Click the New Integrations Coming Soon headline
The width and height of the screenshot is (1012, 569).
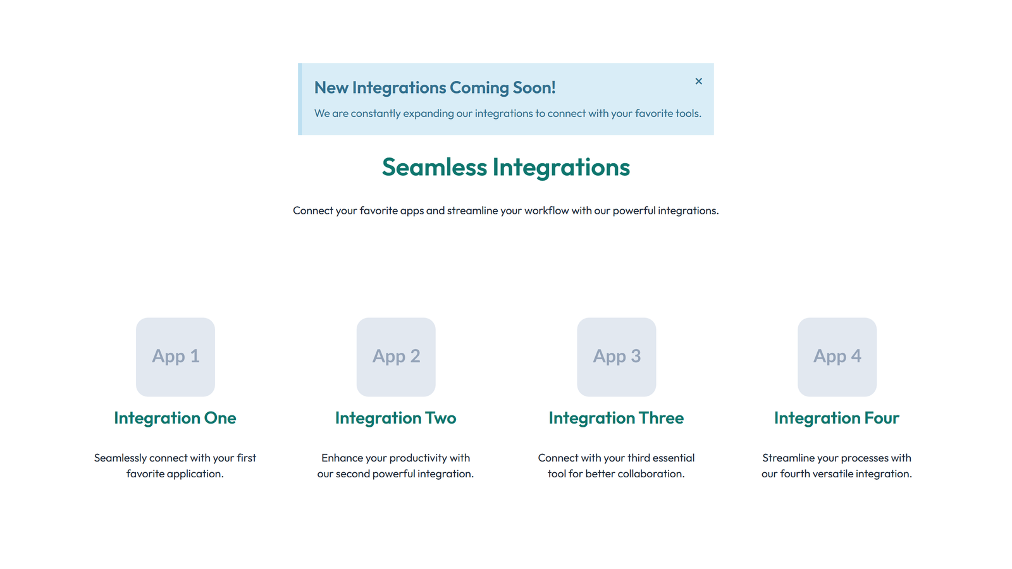(435, 88)
